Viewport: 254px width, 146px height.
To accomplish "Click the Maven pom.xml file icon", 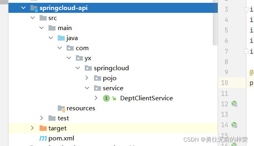I will click(43, 138).
